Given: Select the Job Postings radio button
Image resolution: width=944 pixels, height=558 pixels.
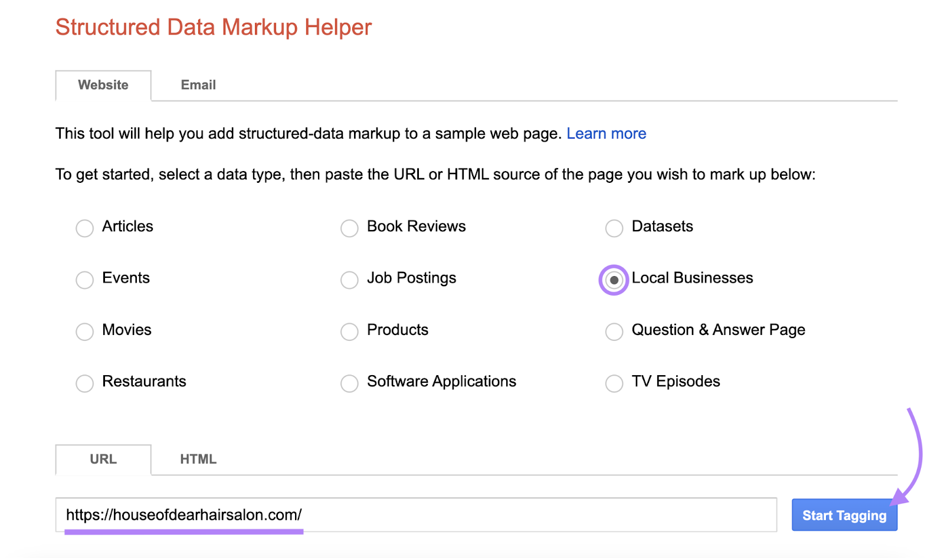Looking at the screenshot, I should pyautogui.click(x=349, y=280).
